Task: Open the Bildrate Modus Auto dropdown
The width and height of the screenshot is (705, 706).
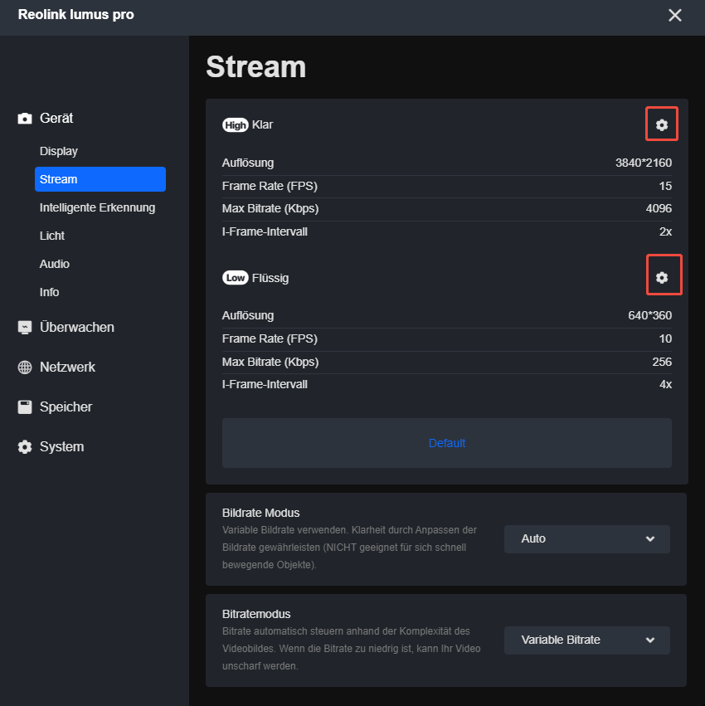Action: click(586, 539)
